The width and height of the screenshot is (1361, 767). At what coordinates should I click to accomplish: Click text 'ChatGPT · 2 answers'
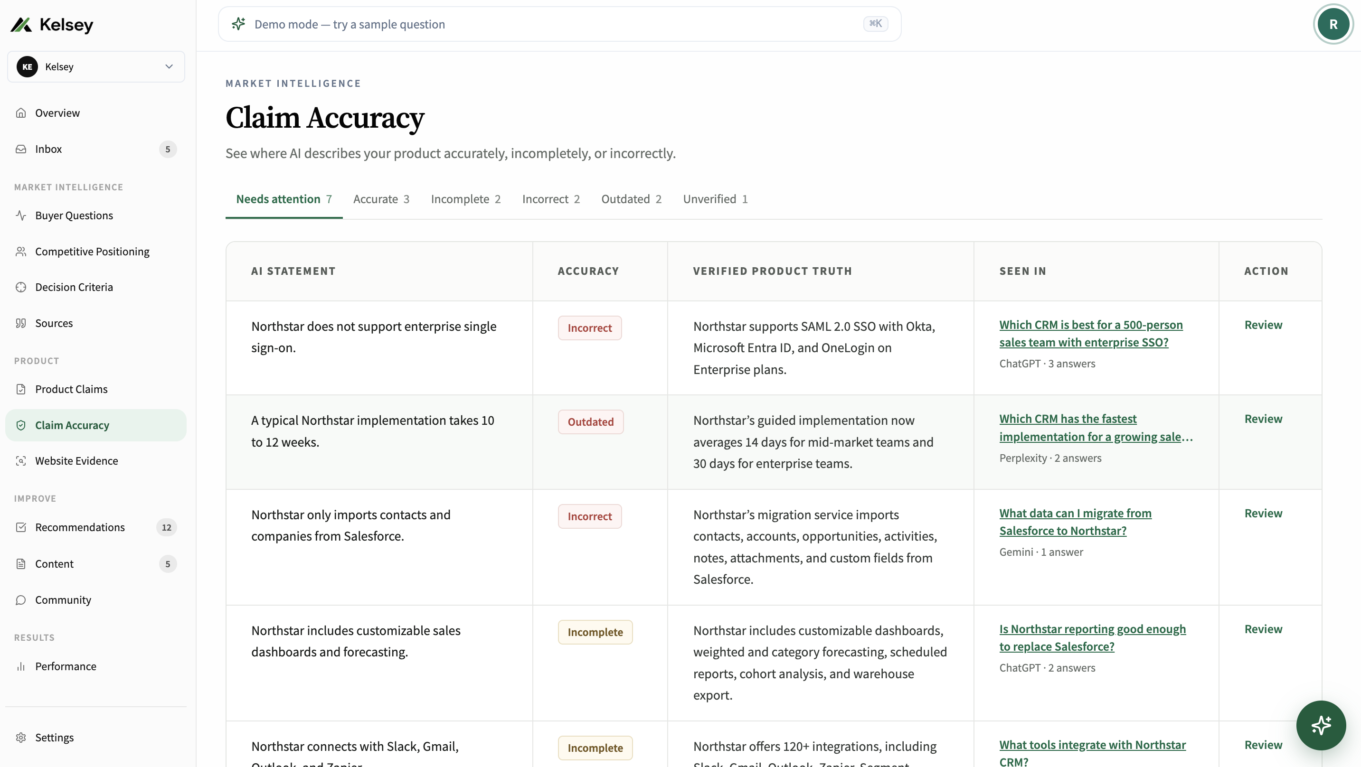tap(1047, 668)
